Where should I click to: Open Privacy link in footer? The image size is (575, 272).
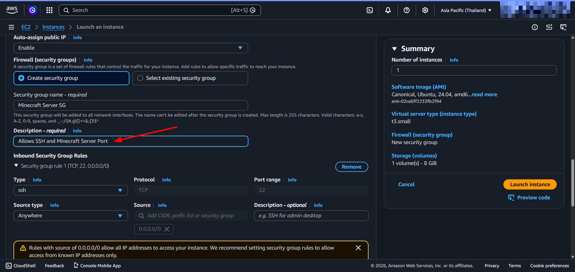click(x=492, y=266)
